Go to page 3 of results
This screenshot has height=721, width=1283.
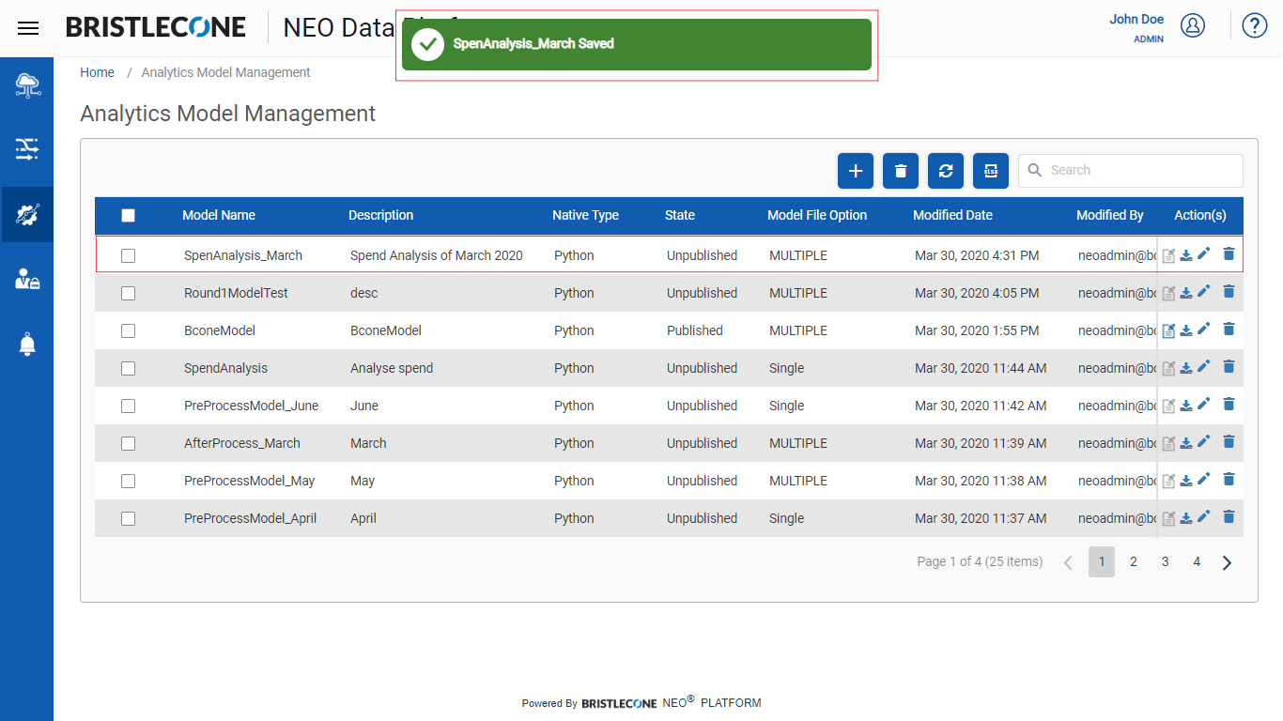[x=1166, y=561]
